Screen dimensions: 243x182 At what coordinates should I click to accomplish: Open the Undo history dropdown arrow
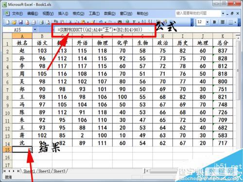click(x=105, y=22)
